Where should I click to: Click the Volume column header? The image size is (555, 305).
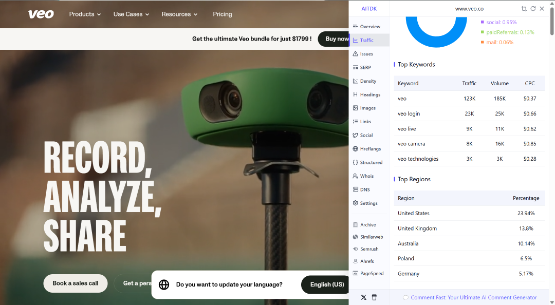point(499,84)
